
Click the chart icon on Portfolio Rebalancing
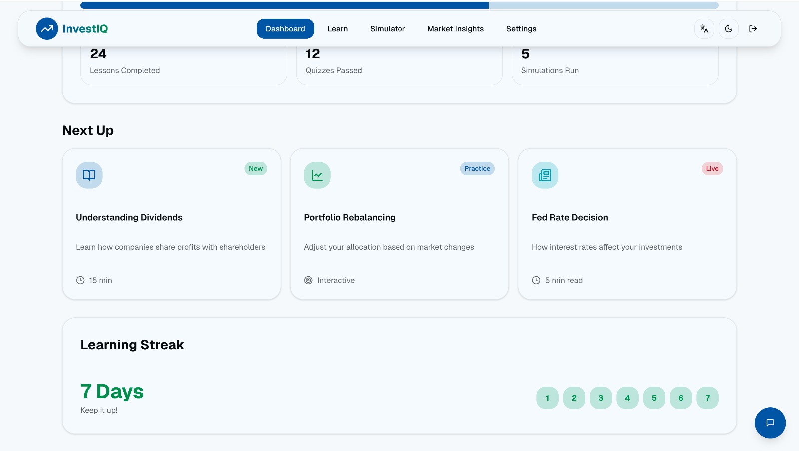point(317,175)
